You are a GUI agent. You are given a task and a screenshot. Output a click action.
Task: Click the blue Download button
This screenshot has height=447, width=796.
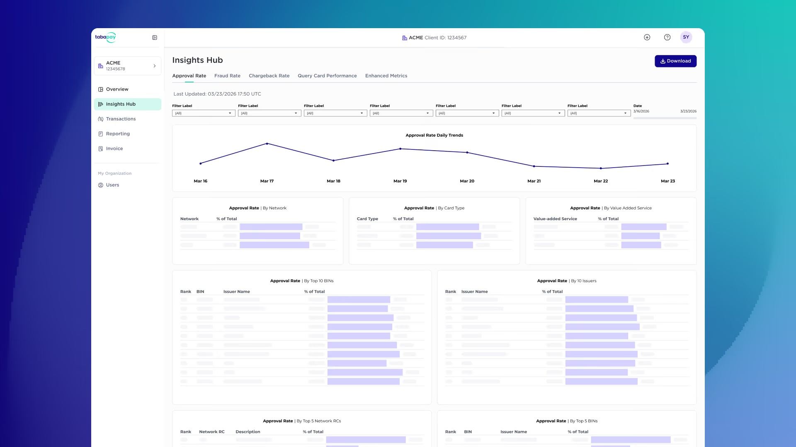pyautogui.click(x=675, y=61)
